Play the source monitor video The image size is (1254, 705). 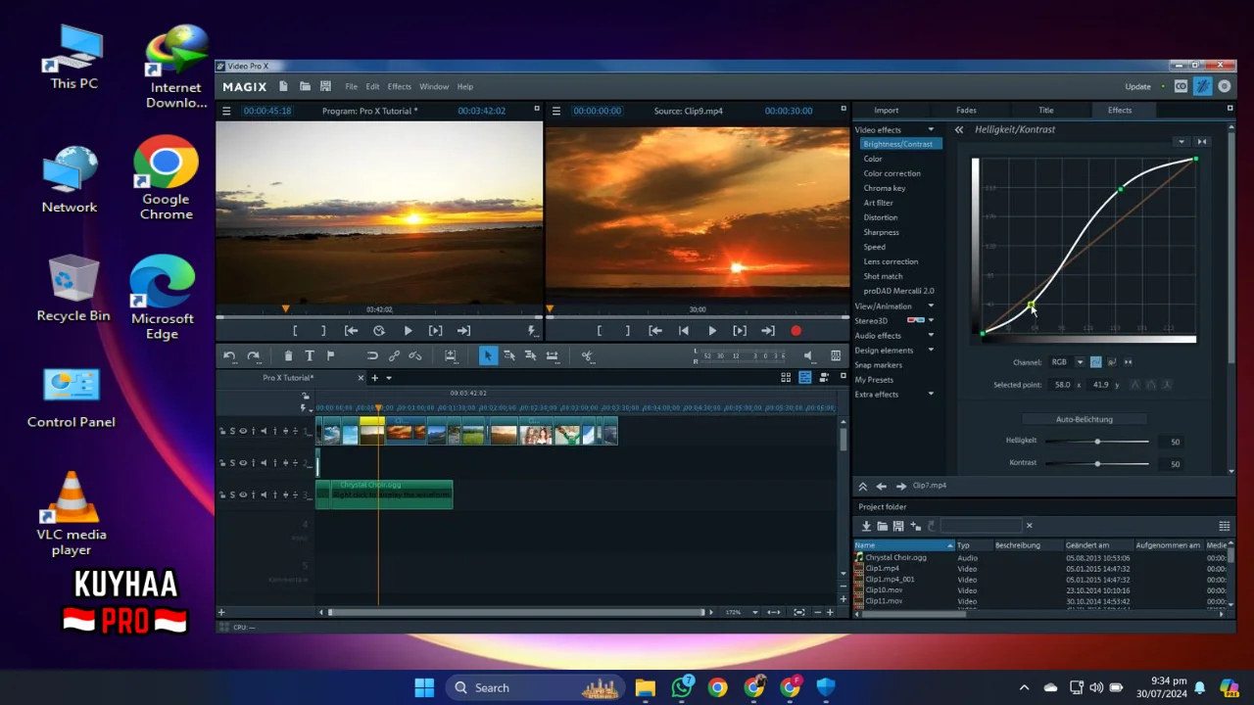712,331
